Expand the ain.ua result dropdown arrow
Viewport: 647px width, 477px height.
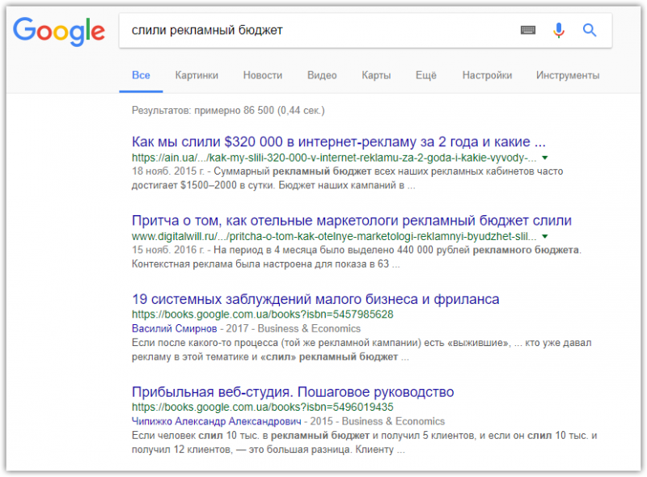pyautogui.click(x=545, y=158)
